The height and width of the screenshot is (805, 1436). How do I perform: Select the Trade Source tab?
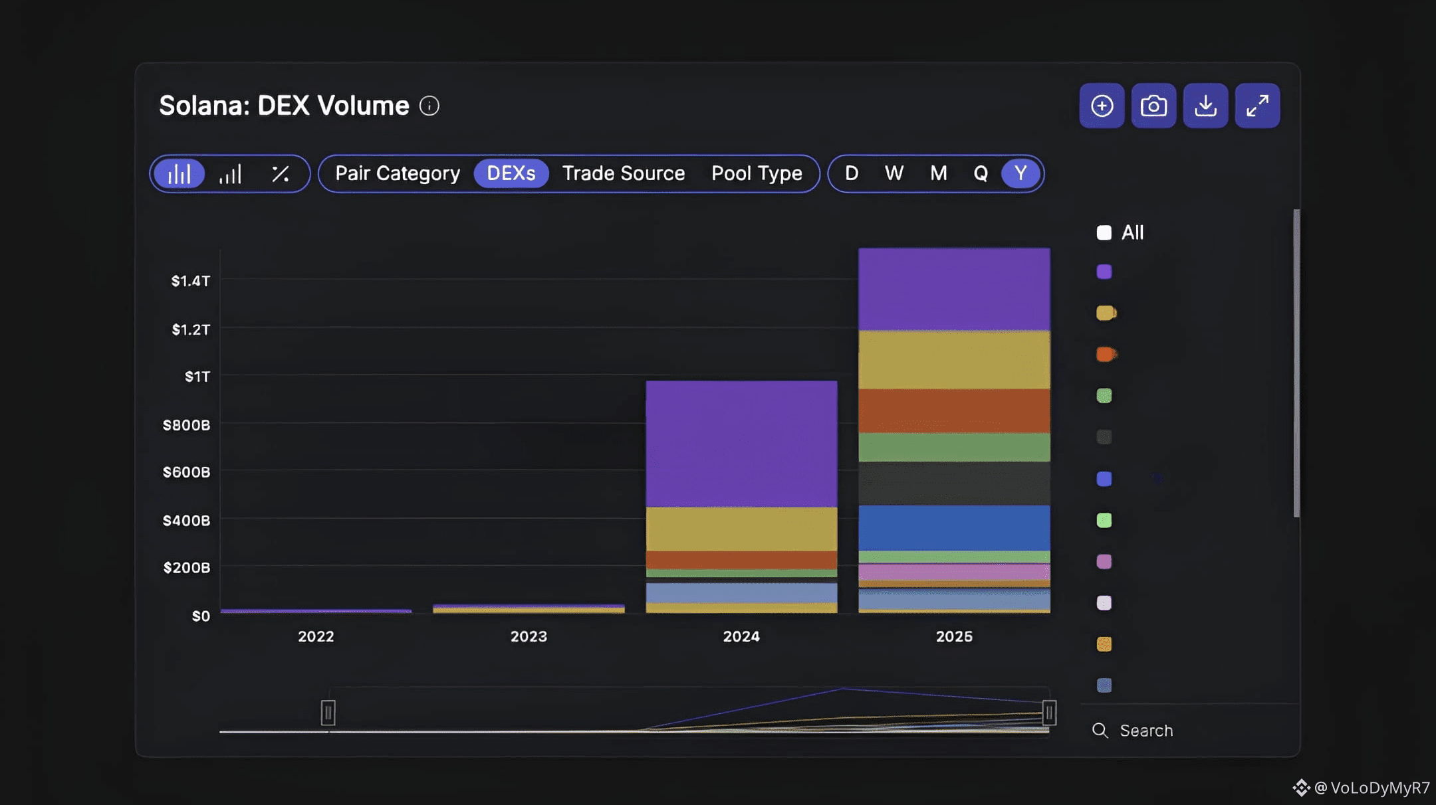(x=623, y=173)
